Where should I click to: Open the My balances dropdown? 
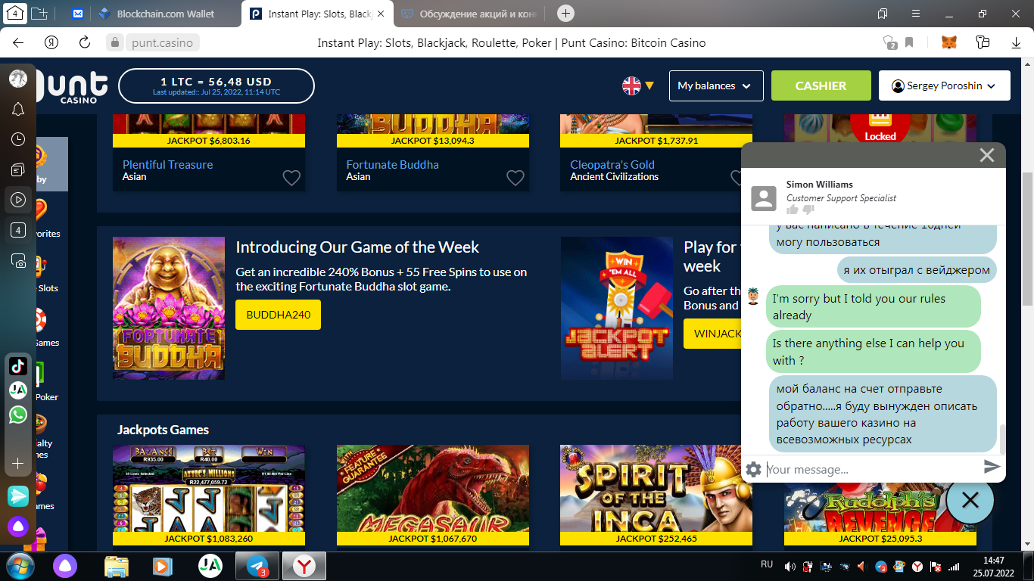click(x=715, y=85)
